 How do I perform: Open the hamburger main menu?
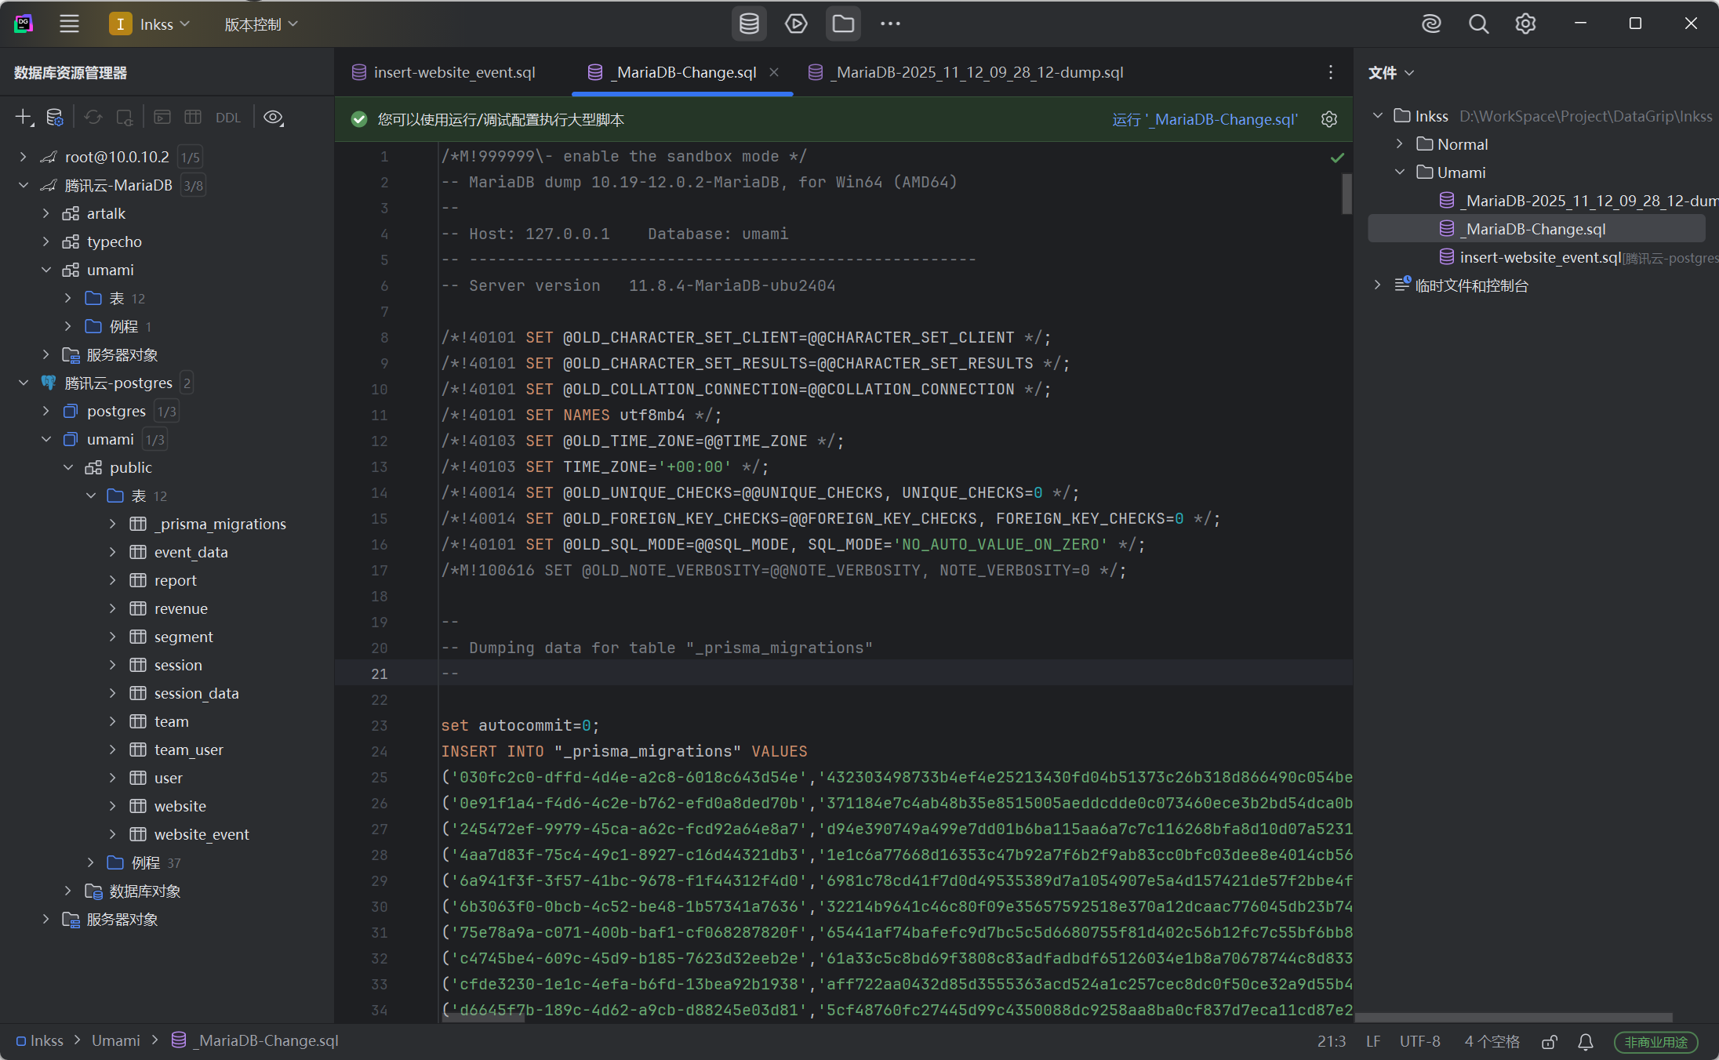click(x=69, y=24)
